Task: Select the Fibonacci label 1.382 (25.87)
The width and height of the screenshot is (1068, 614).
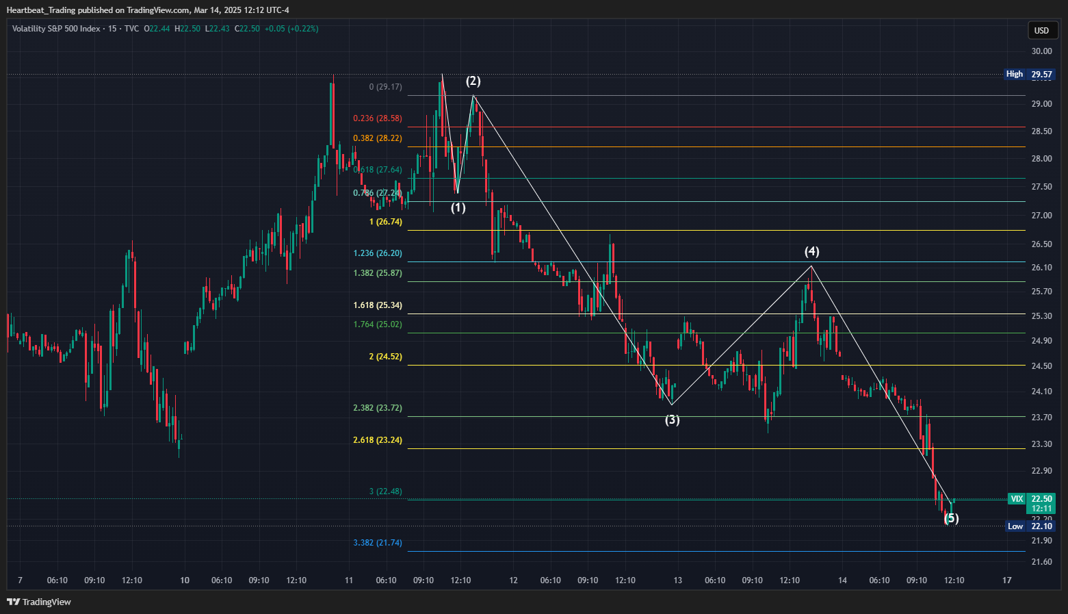Action: pyautogui.click(x=378, y=273)
